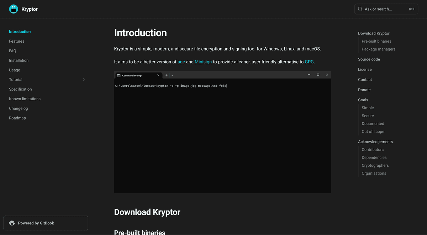Click the GitBook logo icon
The height and width of the screenshot is (235, 427).
click(x=12, y=223)
